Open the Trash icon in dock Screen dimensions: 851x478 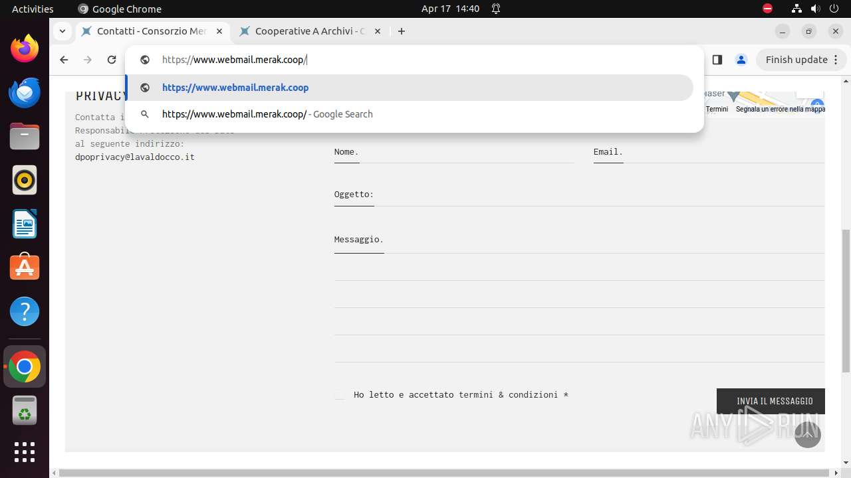[25, 410]
